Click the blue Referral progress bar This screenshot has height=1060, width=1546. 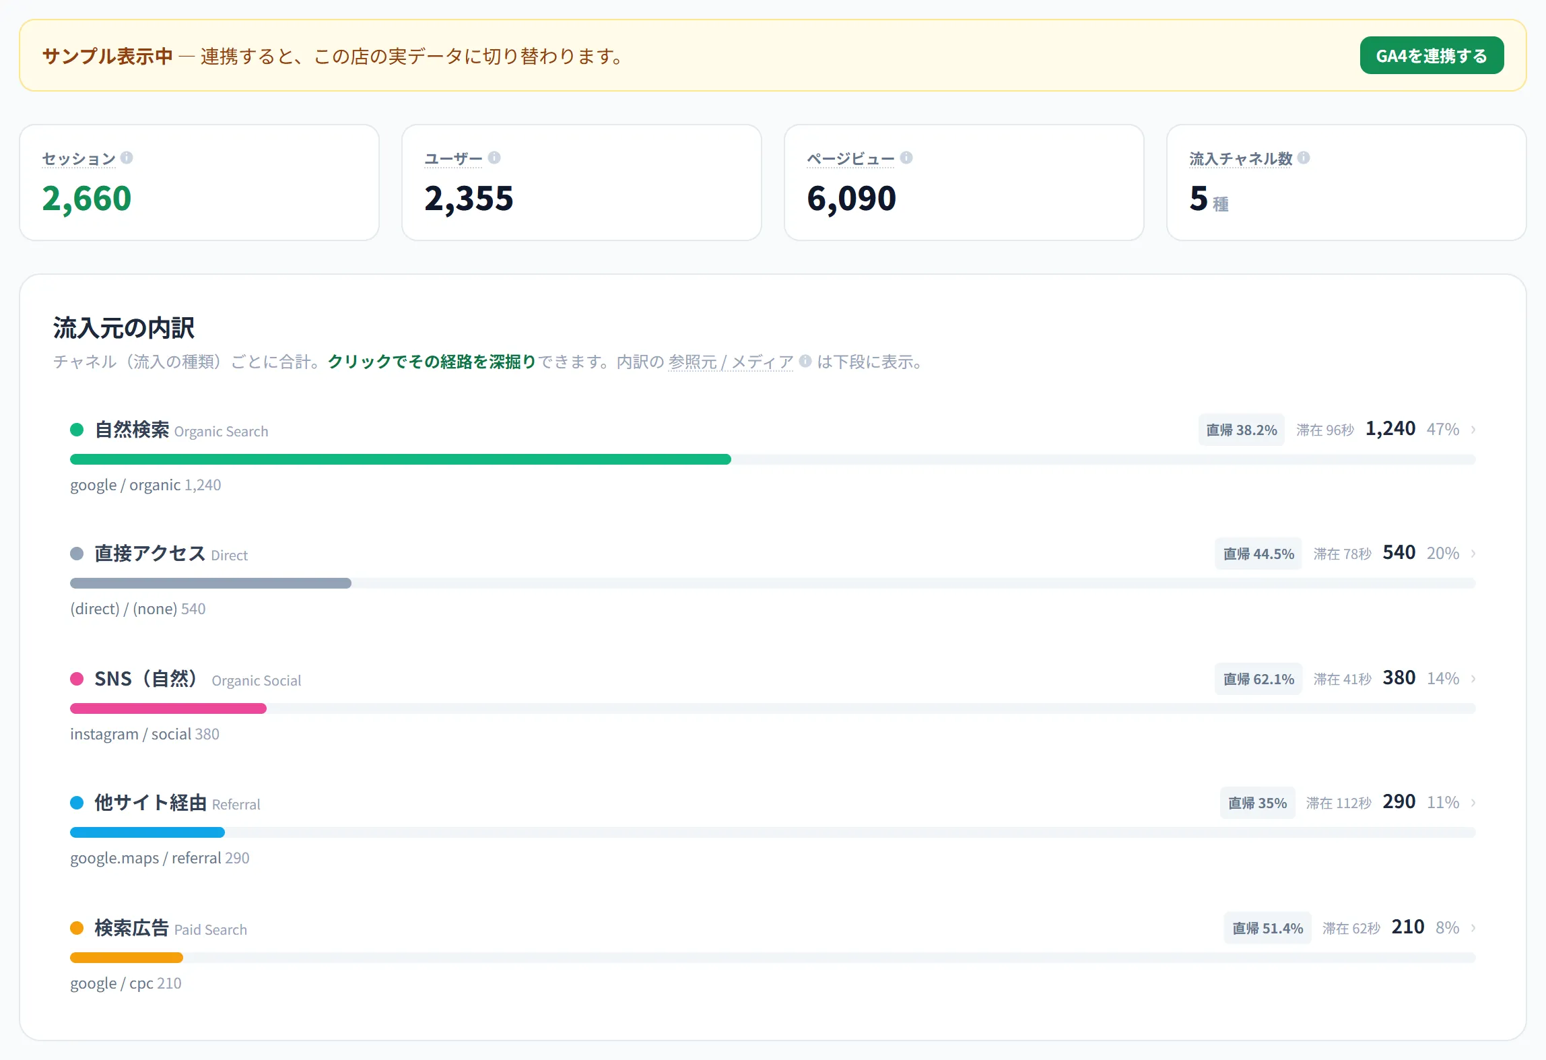pos(147,832)
